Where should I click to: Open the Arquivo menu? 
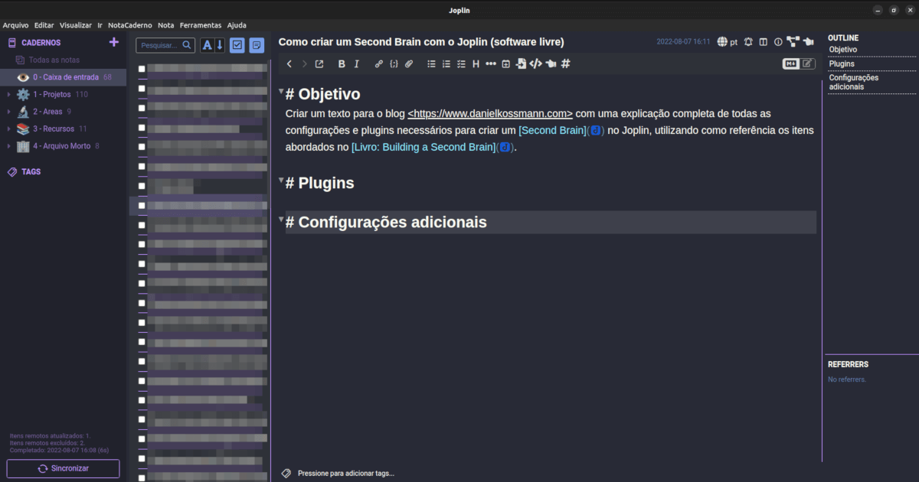pyautogui.click(x=15, y=25)
